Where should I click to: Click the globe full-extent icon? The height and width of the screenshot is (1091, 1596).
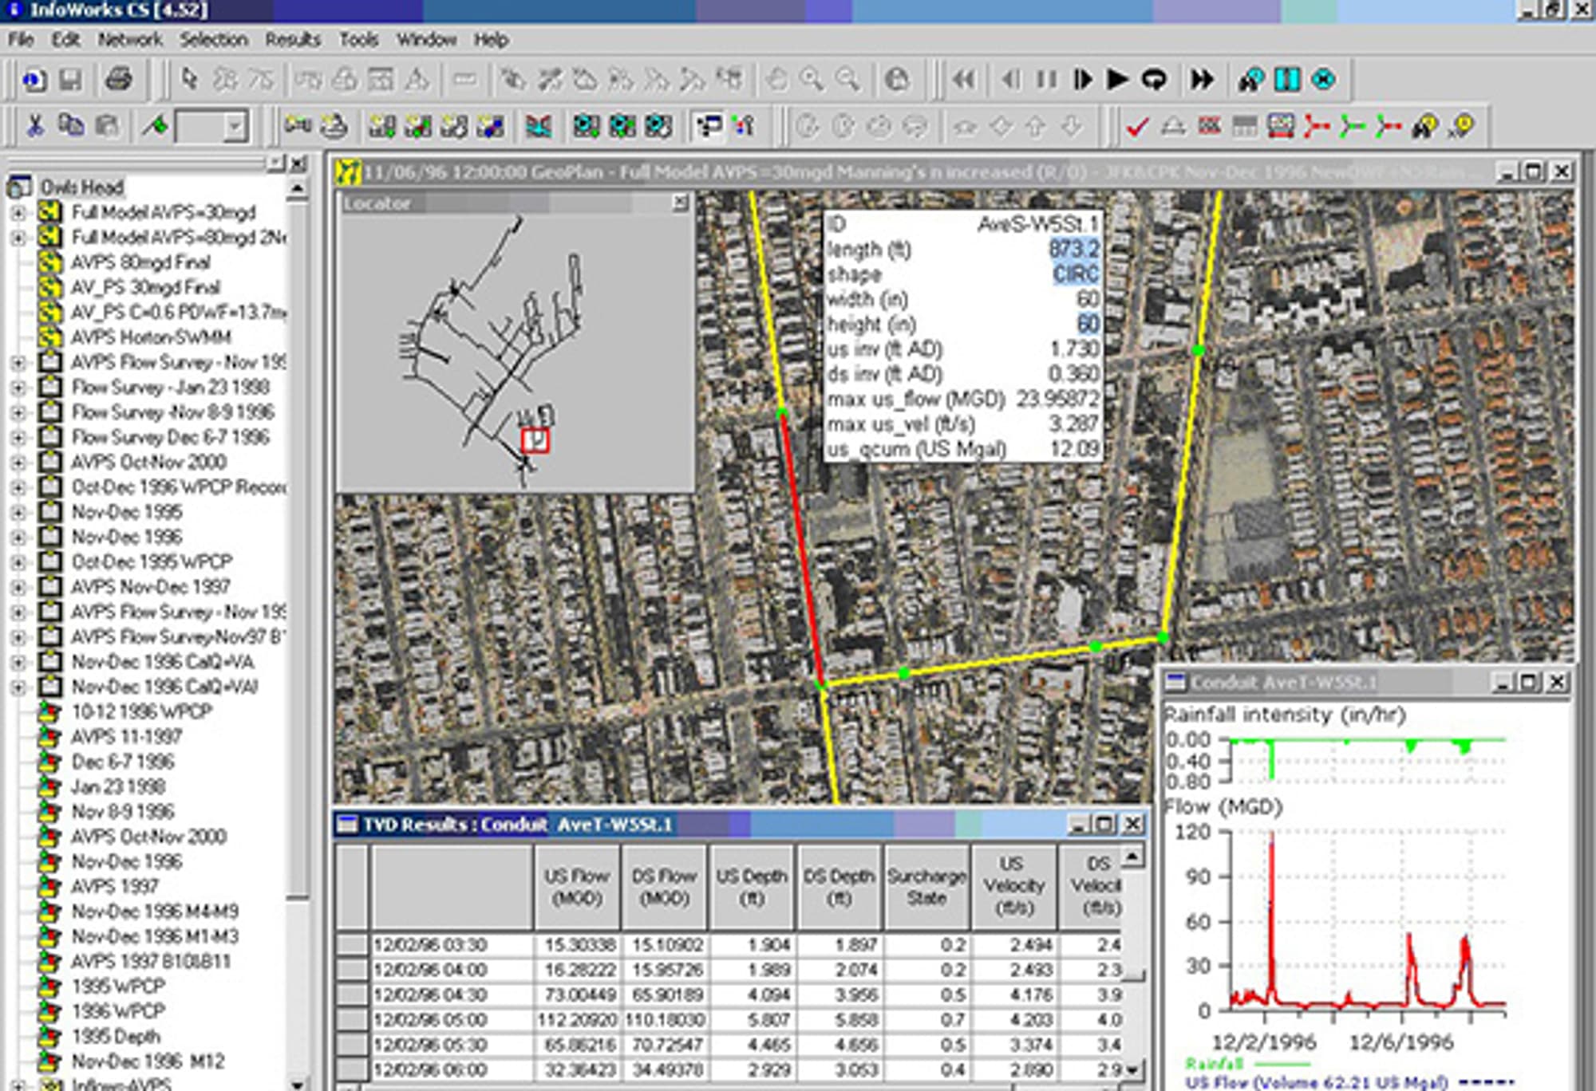pos(897,80)
